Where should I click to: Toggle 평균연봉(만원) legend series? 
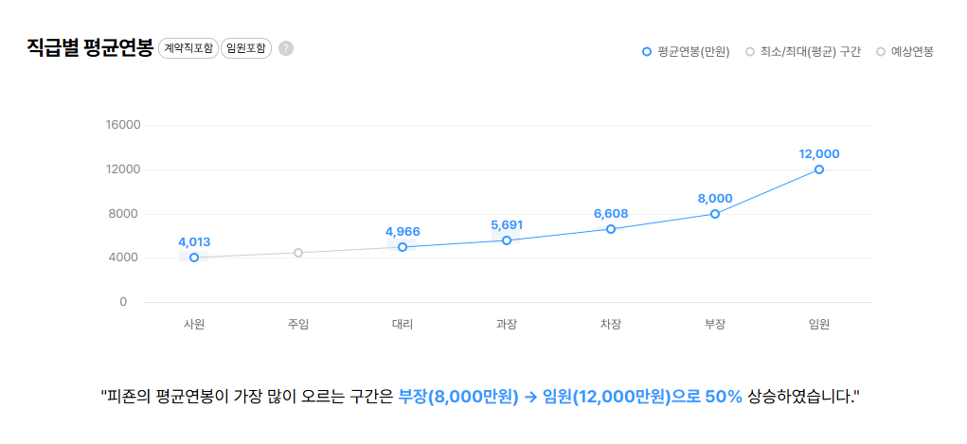pos(686,52)
